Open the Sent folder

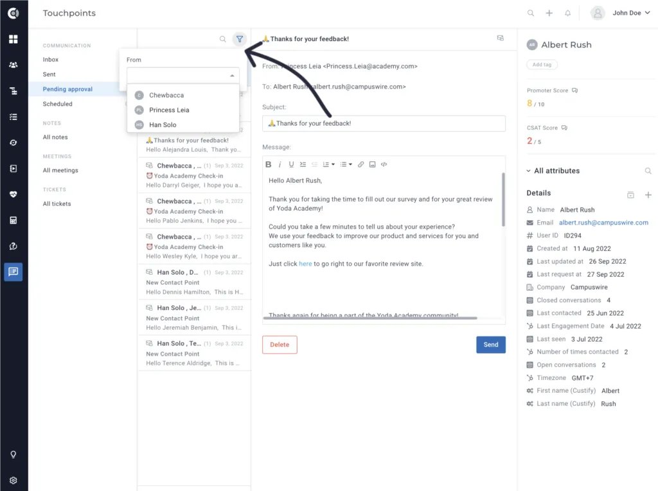pos(49,74)
